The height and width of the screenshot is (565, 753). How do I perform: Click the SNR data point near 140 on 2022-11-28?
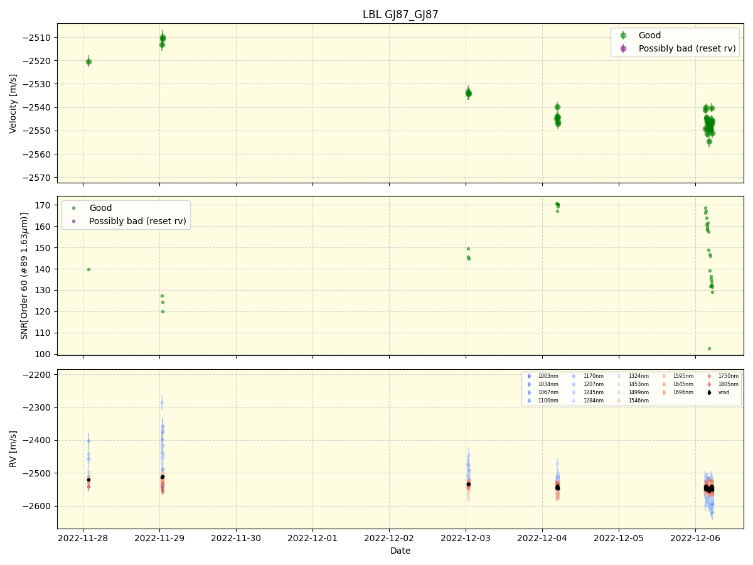[88, 269]
